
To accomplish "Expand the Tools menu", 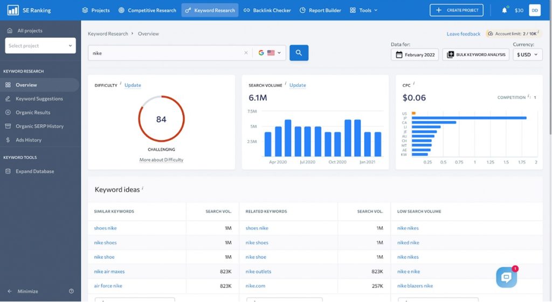I will click(x=364, y=10).
